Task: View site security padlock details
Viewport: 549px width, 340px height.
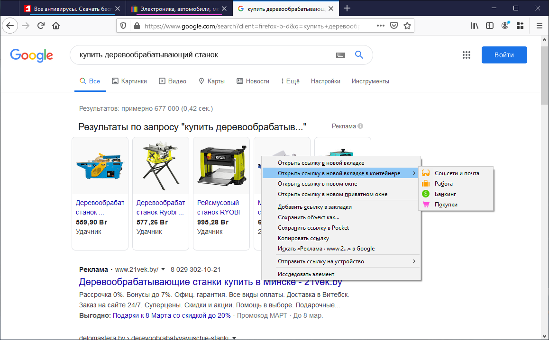Action: (x=137, y=26)
